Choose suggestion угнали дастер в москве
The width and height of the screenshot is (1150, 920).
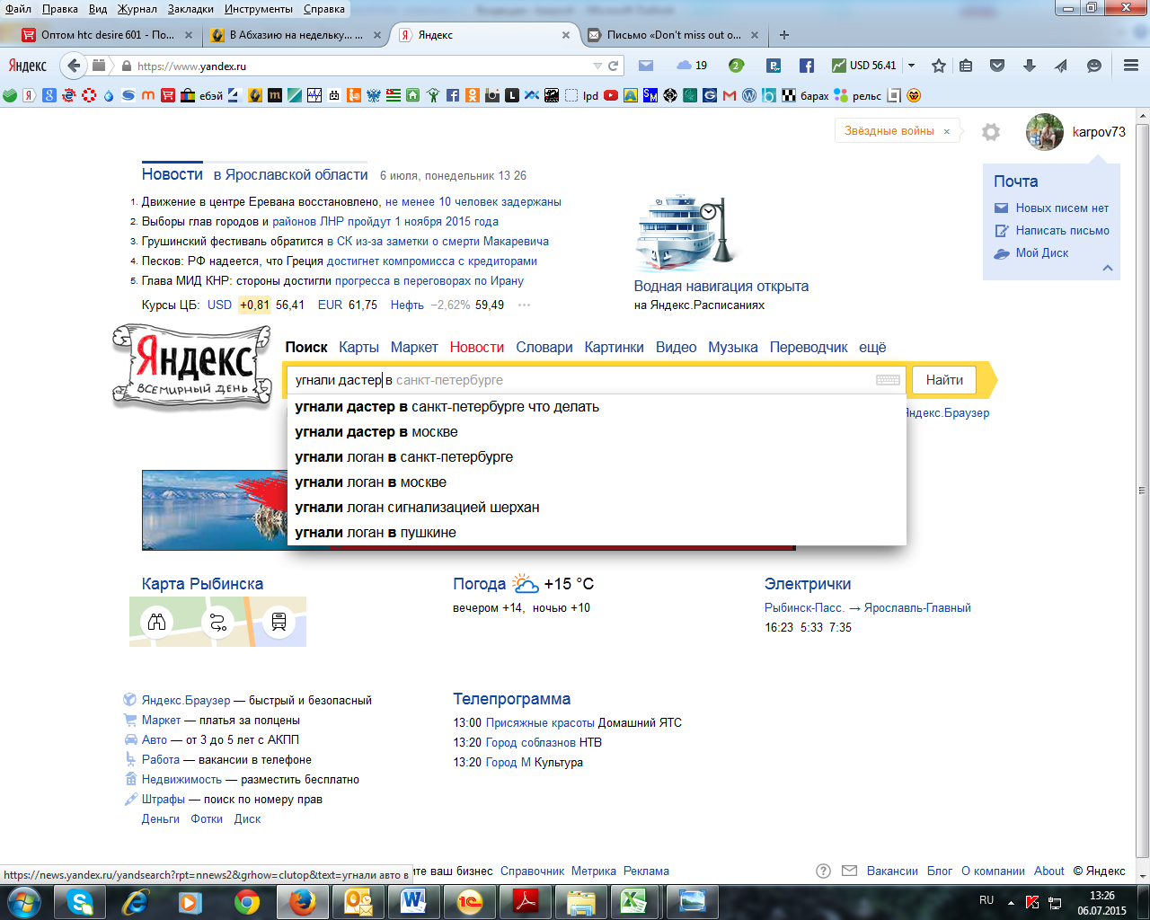597,432
